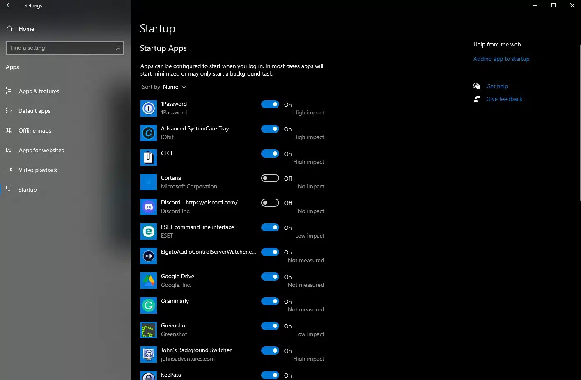
Task: Click John's Background Switcher icon
Action: (149, 355)
